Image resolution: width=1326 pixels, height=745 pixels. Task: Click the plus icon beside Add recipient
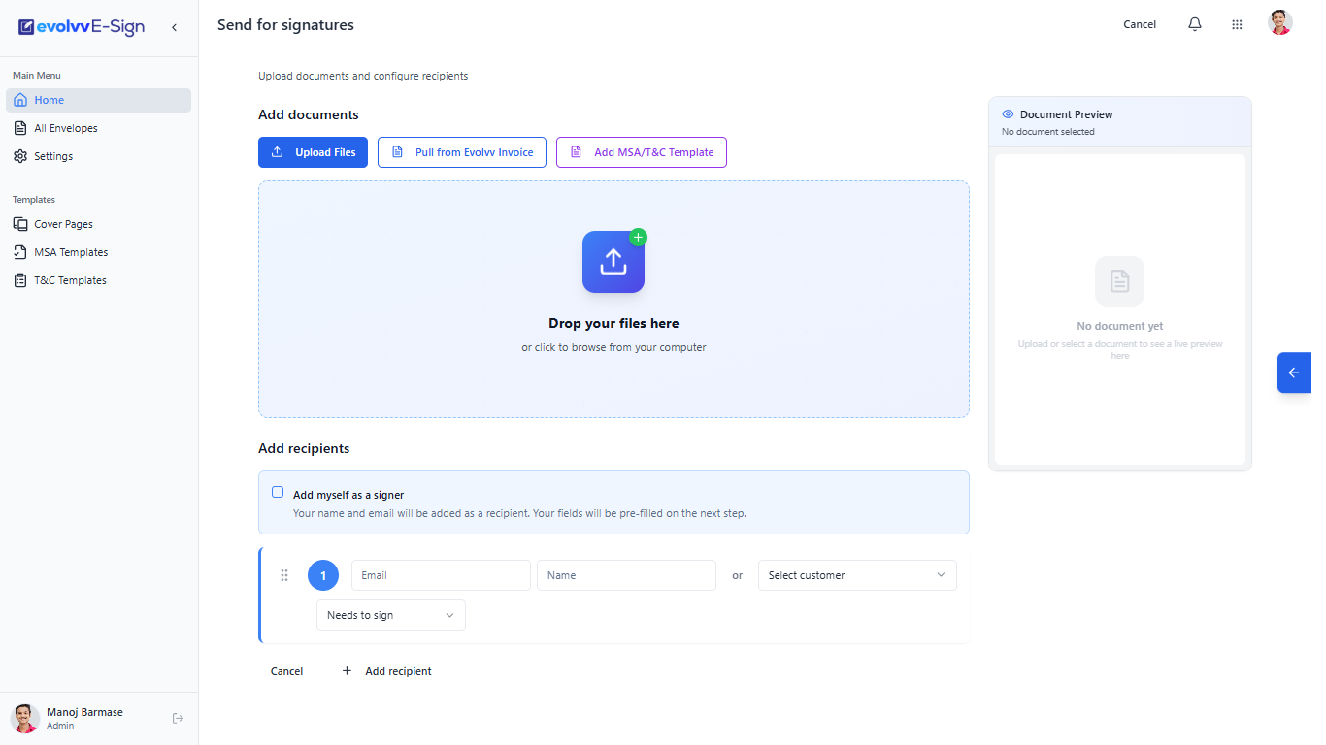tap(348, 671)
